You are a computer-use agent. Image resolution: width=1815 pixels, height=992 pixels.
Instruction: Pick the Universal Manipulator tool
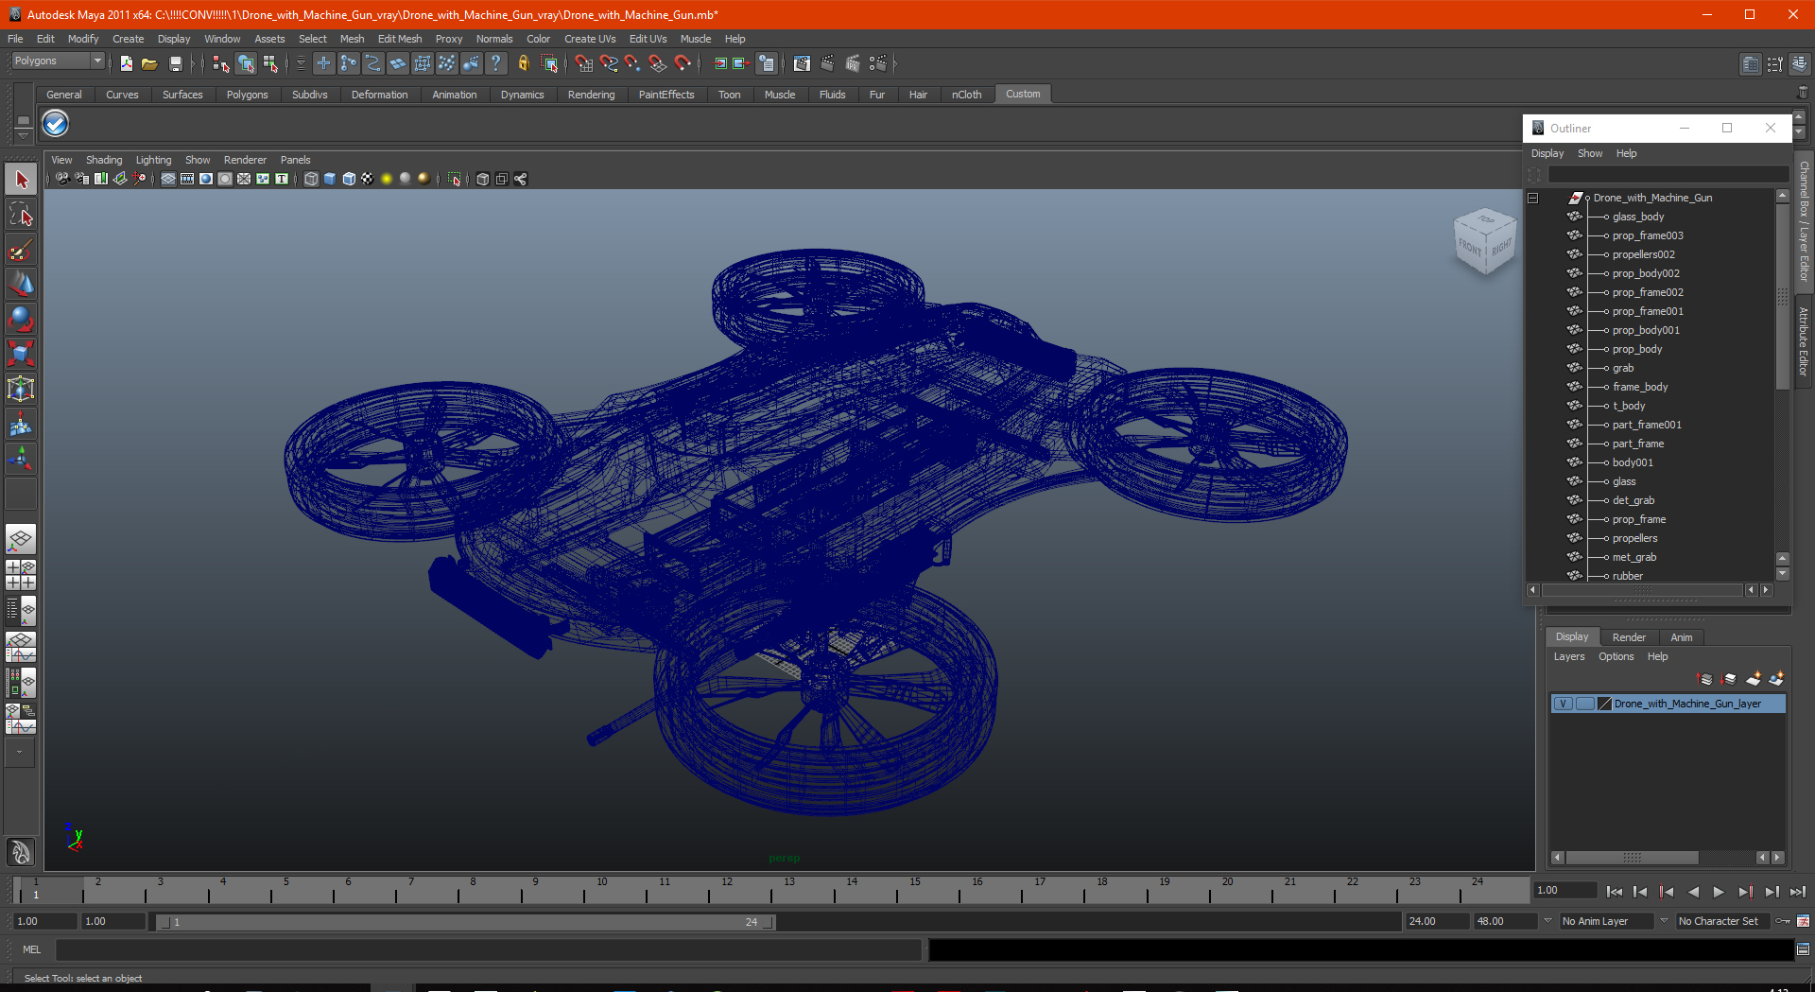[x=21, y=390]
